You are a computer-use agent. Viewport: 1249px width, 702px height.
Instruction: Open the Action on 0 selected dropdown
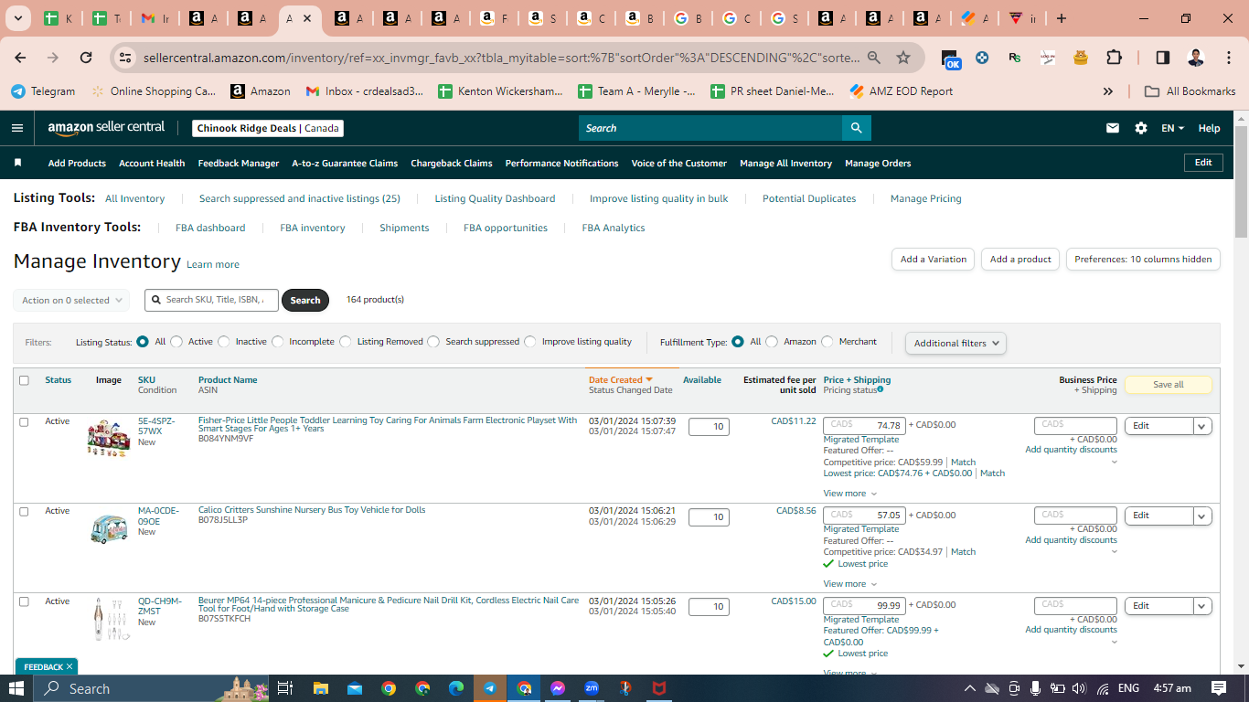pyautogui.click(x=71, y=300)
